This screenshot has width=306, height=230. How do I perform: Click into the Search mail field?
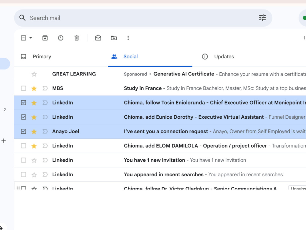143,18
